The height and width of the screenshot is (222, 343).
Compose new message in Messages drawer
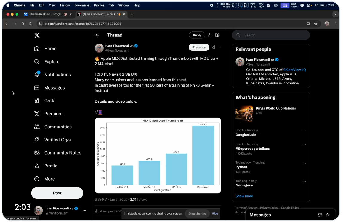[x=320, y=215]
